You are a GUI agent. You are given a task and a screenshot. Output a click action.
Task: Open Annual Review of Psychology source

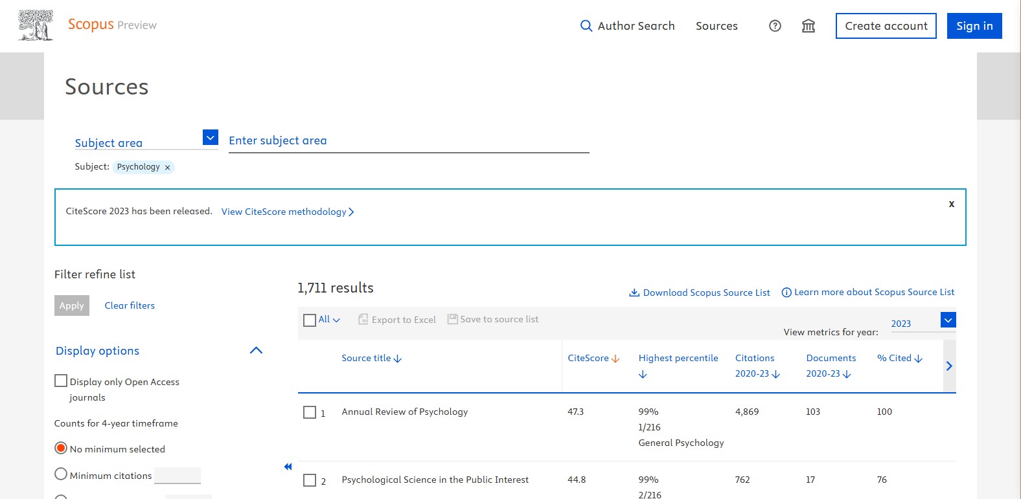click(405, 412)
